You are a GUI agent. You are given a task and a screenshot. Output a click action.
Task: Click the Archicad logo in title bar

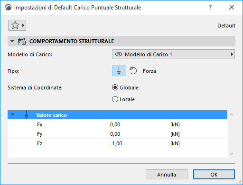click(8, 8)
